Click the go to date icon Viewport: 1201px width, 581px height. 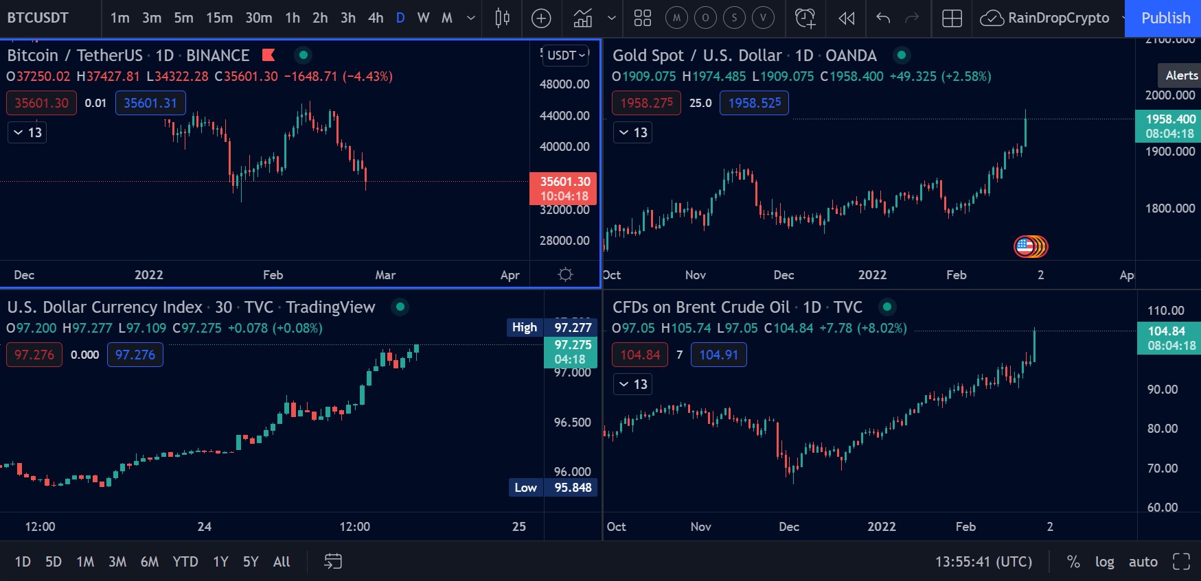pos(333,562)
